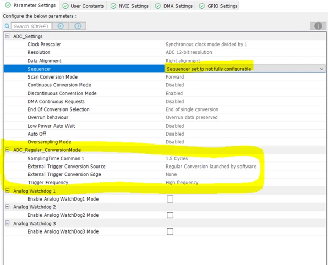Click Parameter Settings green check icon
Image resolution: width=328 pixels, height=265 pixels.
(x=8, y=5)
